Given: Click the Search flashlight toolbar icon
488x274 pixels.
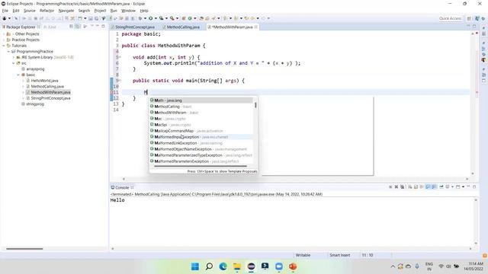Looking at the screenshot, I should click(213, 18).
